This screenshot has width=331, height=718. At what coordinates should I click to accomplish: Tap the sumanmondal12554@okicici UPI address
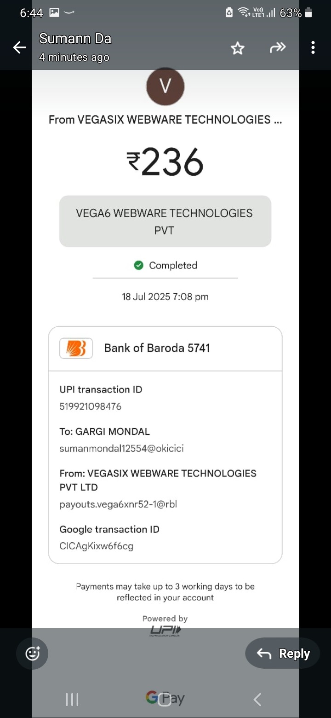tap(121, 448)
